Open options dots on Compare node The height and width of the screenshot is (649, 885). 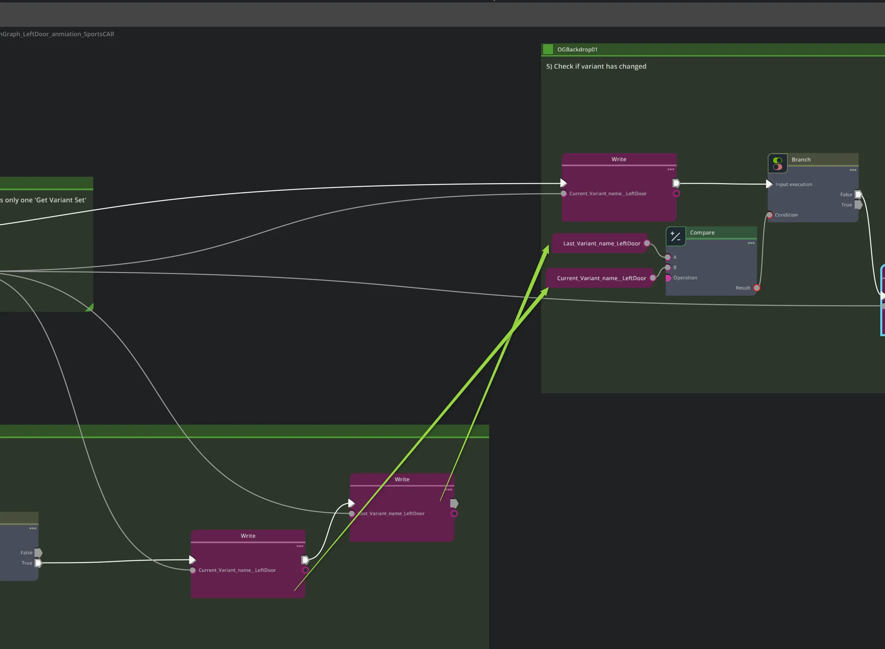click(x=751, y=243)
